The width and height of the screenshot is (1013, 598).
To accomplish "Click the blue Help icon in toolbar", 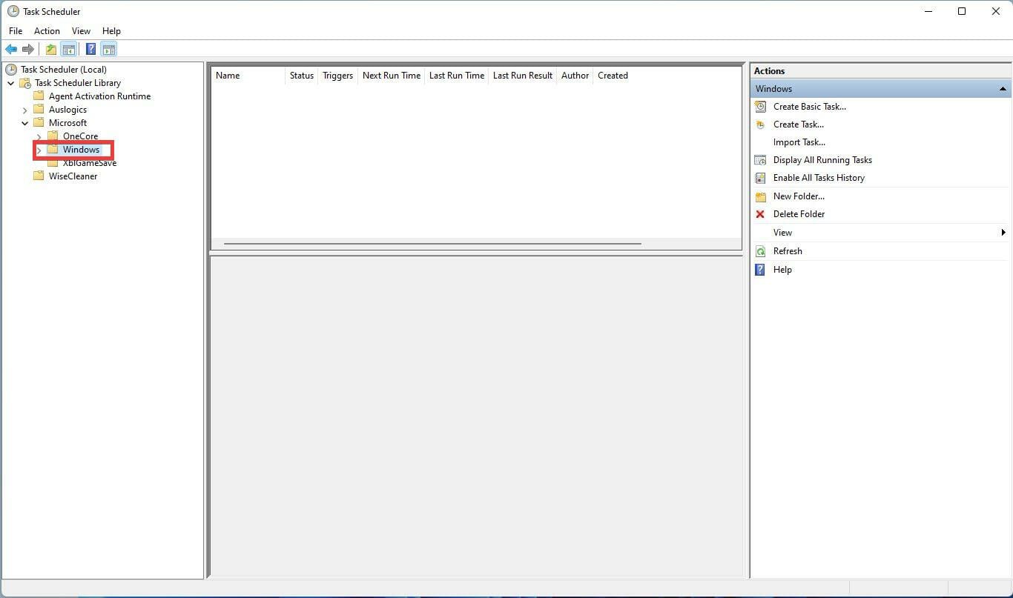I will point(90,50).
